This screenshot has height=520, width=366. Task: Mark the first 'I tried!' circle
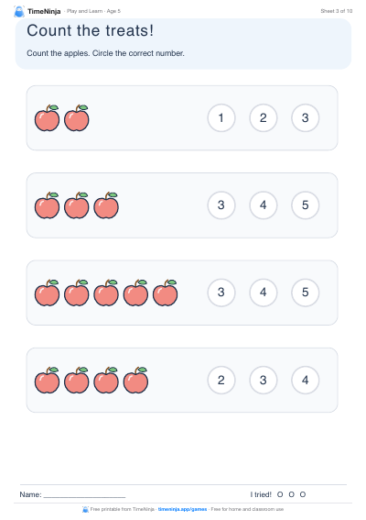(x=280, y=494)
